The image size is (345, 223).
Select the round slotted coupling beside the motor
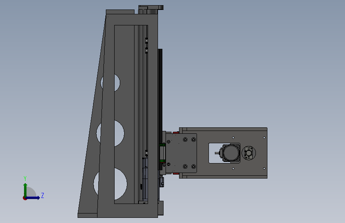[x=249, y=153]
